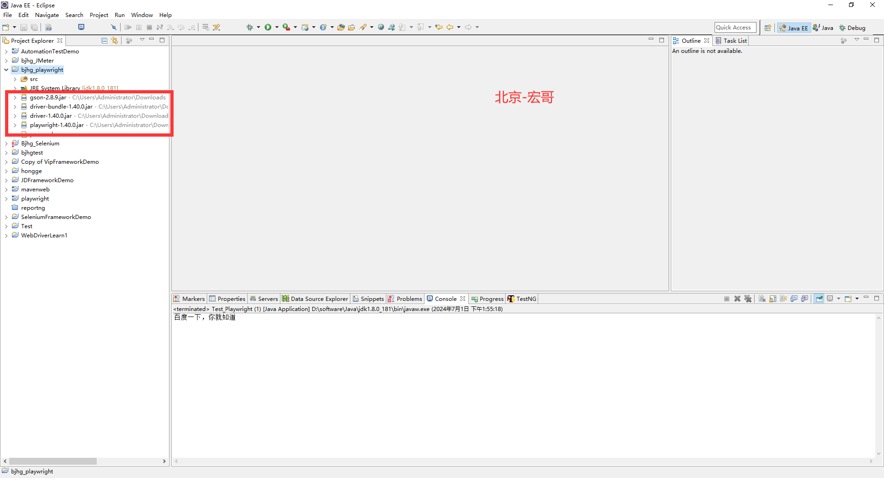Open the File menu

[7, 15]
